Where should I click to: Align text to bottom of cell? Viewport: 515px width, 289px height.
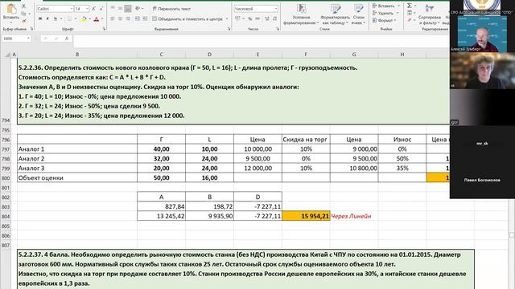[x=128, y=9]
